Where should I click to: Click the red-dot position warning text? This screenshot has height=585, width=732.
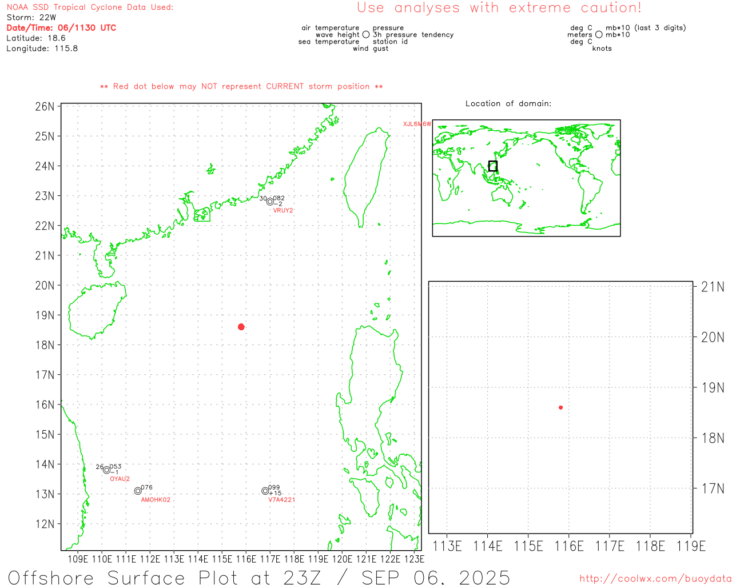point(241,87)
